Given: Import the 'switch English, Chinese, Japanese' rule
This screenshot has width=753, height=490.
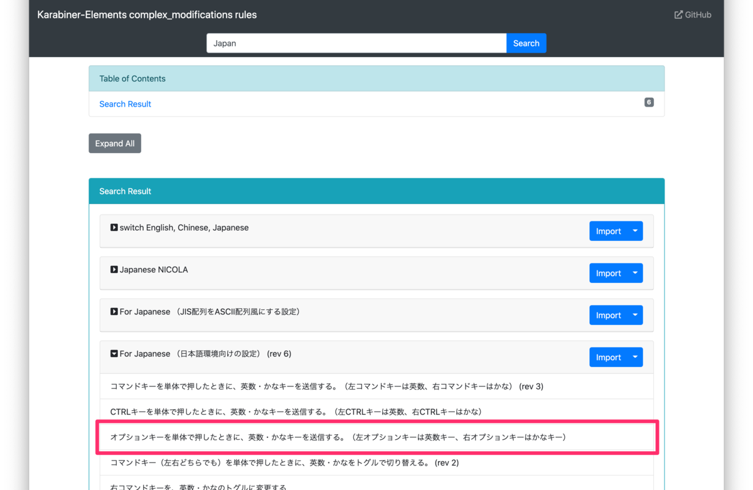Looking at the screenshot, I should pos(608,232).
